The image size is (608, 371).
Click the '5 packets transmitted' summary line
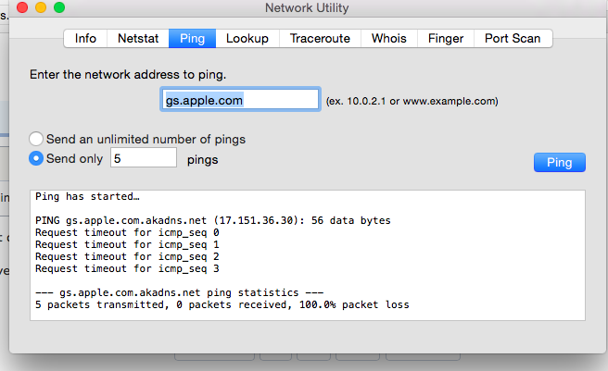click(x=222, y=304)
